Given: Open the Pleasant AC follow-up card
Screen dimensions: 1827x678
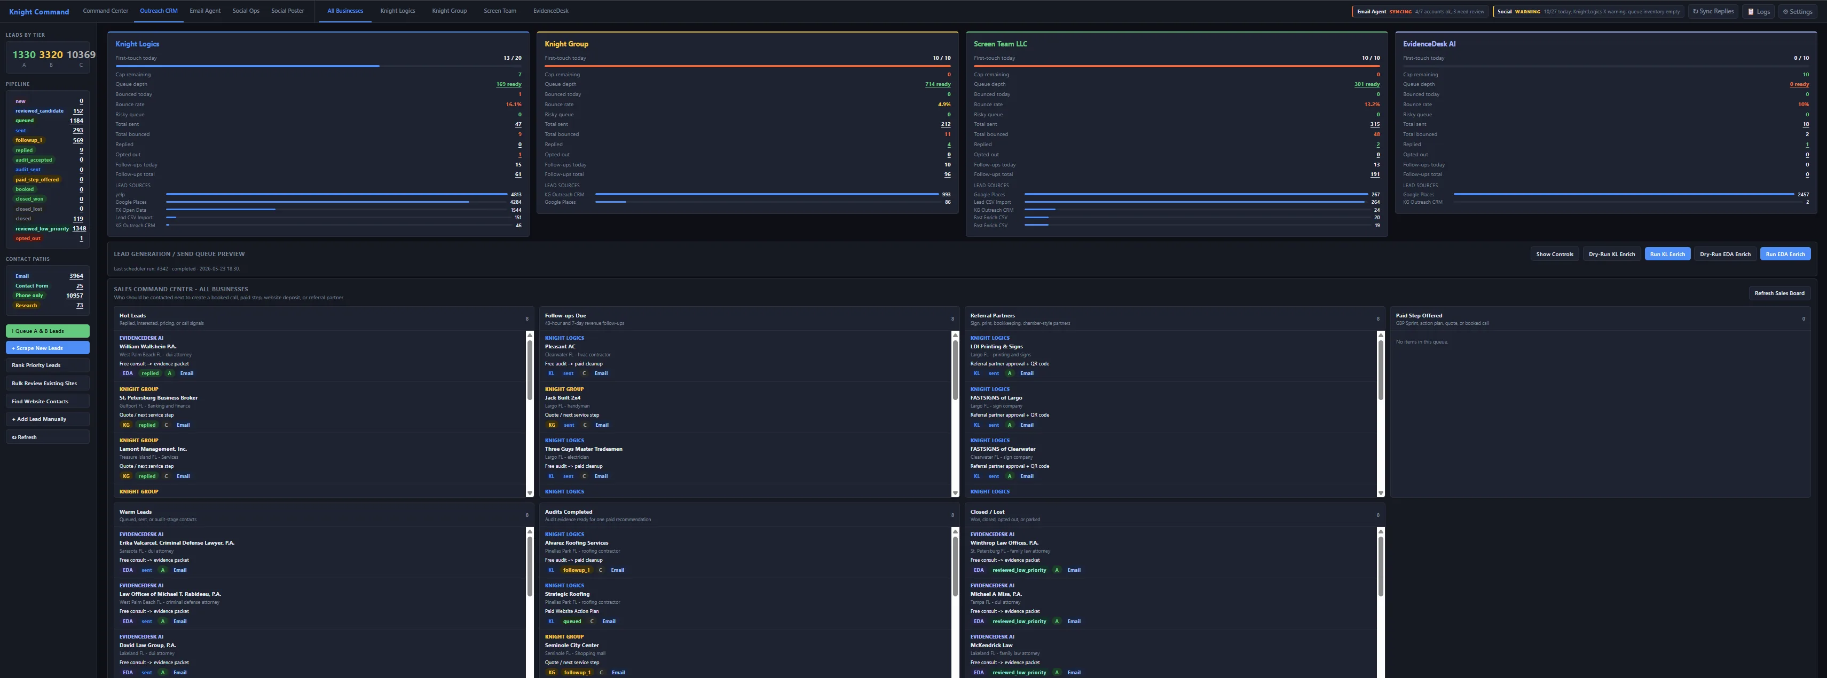Looking at the screenshot, I should click(745, 356).
